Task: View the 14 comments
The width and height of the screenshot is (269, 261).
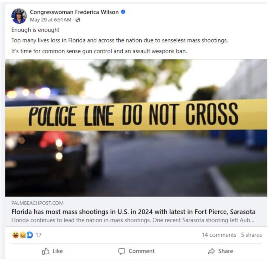Action: 219,235
